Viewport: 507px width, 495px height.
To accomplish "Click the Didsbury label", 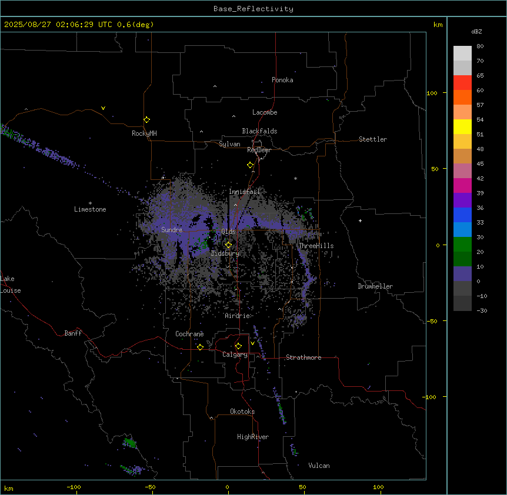I will (x=225, y=253).
